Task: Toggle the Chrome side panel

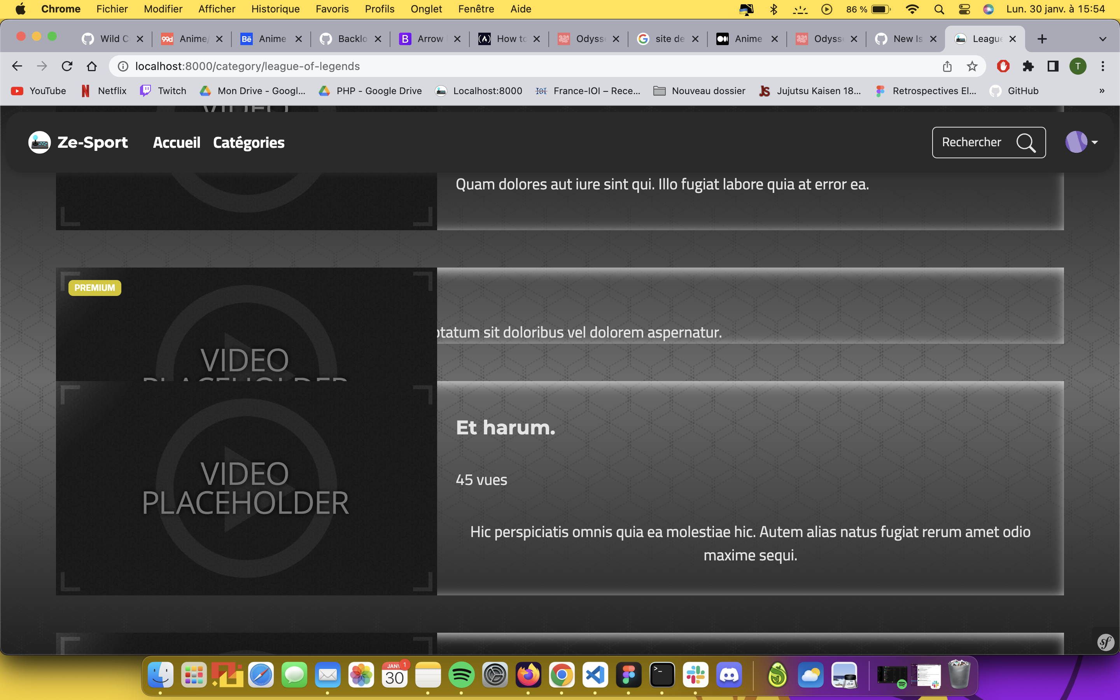Action: [x=1052, y=66]
